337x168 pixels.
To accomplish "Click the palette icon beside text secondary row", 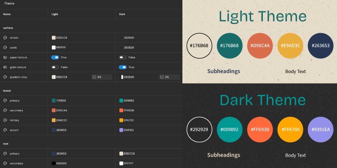I will coord(5,163).
